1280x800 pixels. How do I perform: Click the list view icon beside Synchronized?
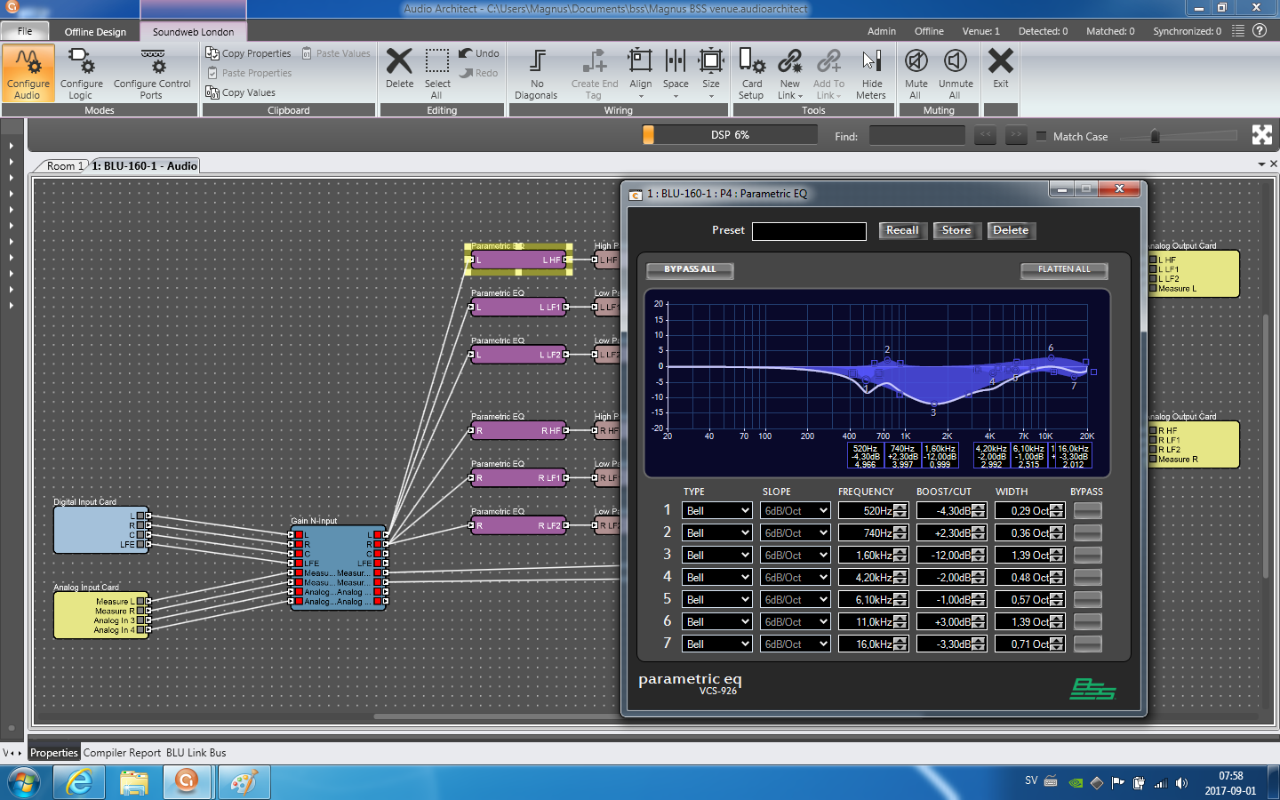click(1237, 30)
